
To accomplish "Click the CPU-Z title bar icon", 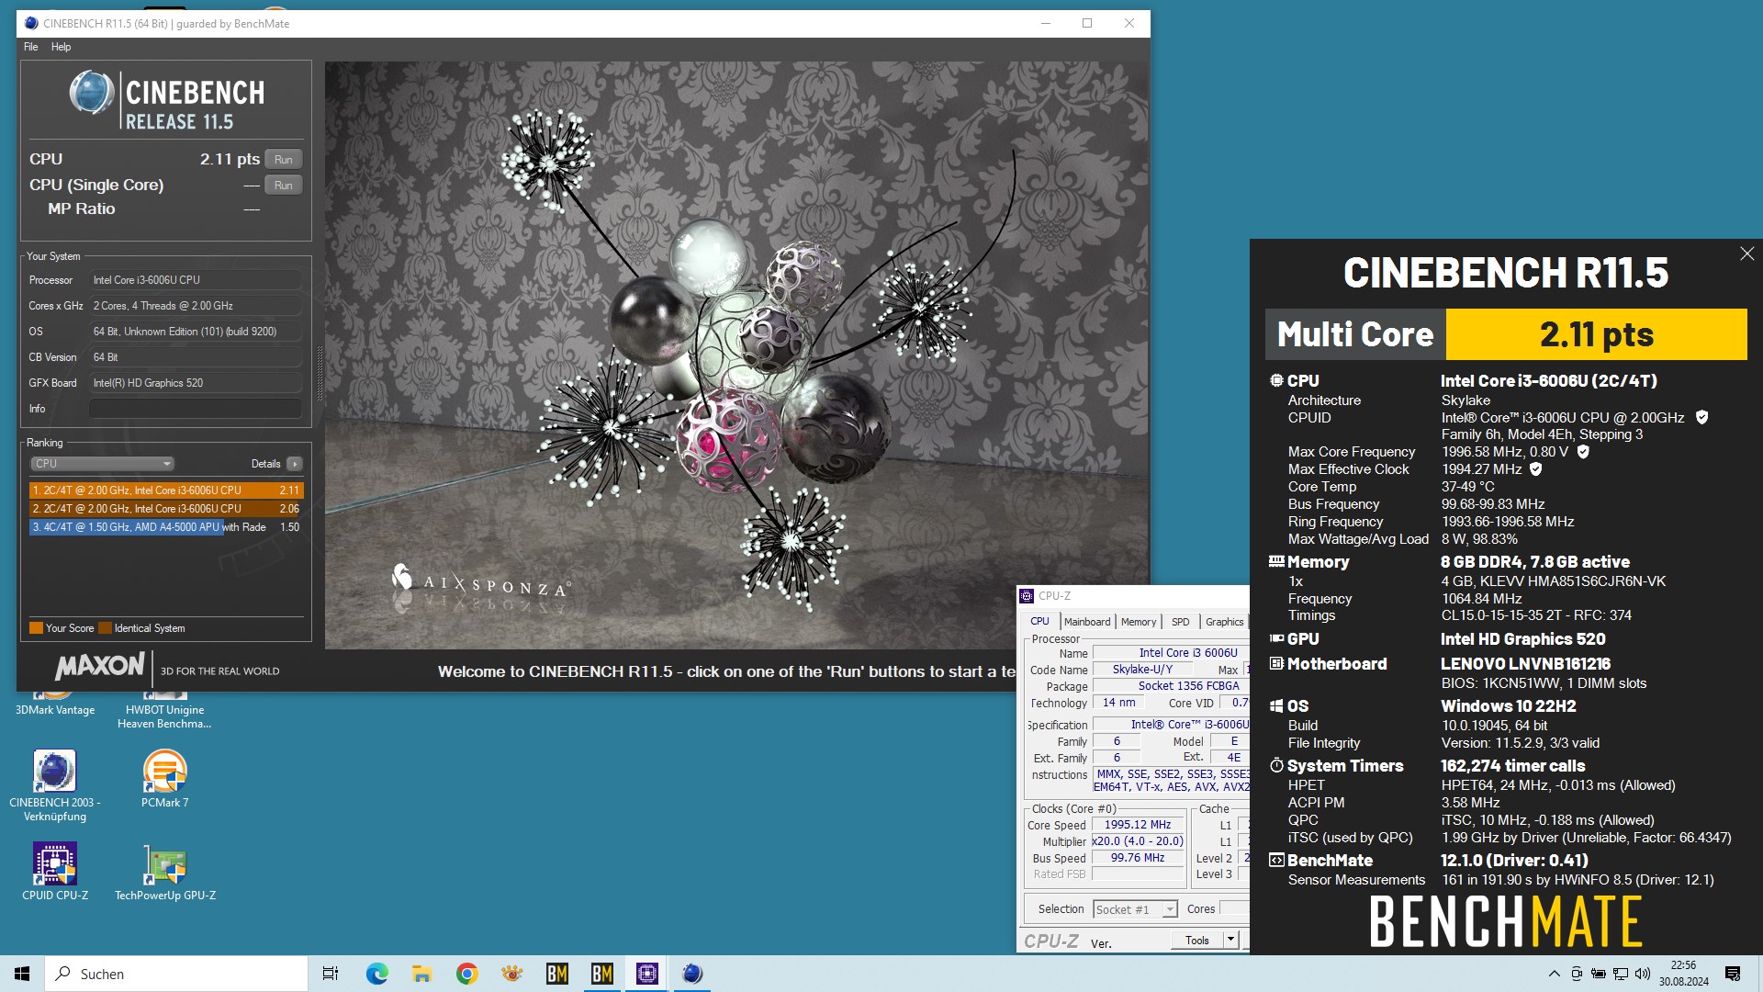I will coord(1027,596).
